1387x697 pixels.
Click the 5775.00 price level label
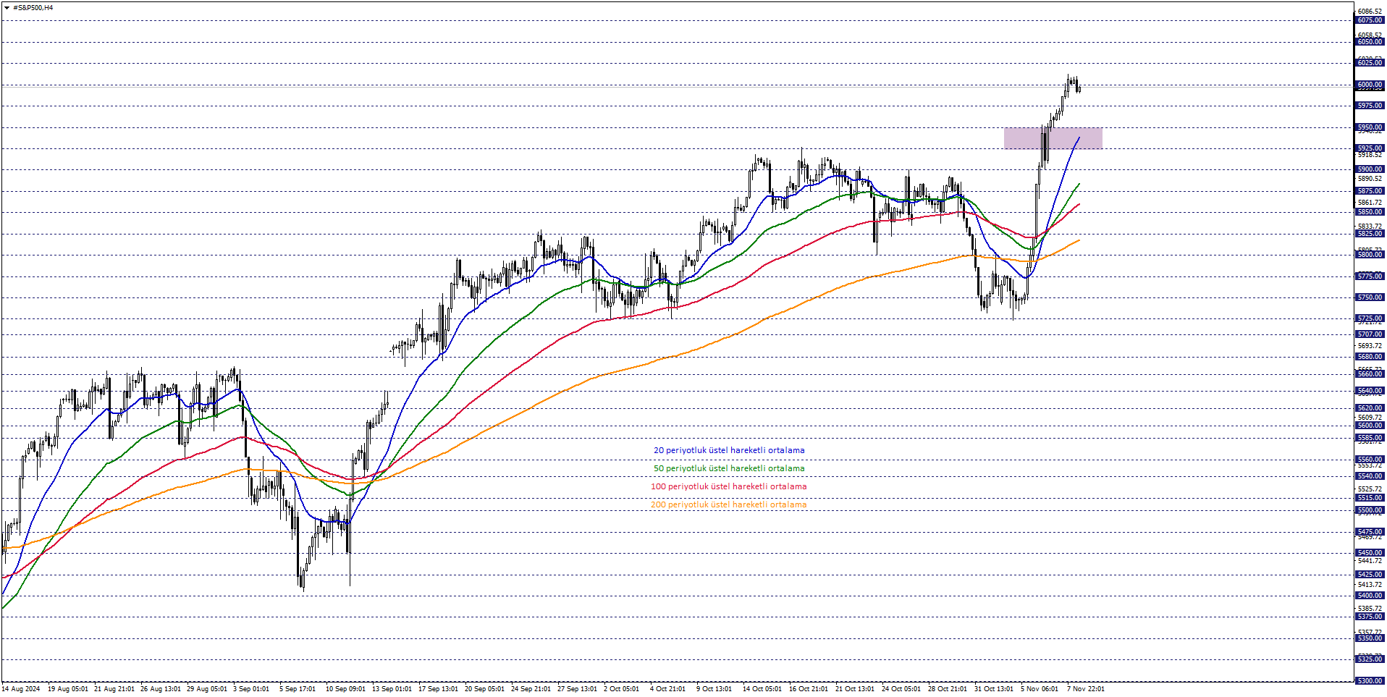tap(1370, 276)
